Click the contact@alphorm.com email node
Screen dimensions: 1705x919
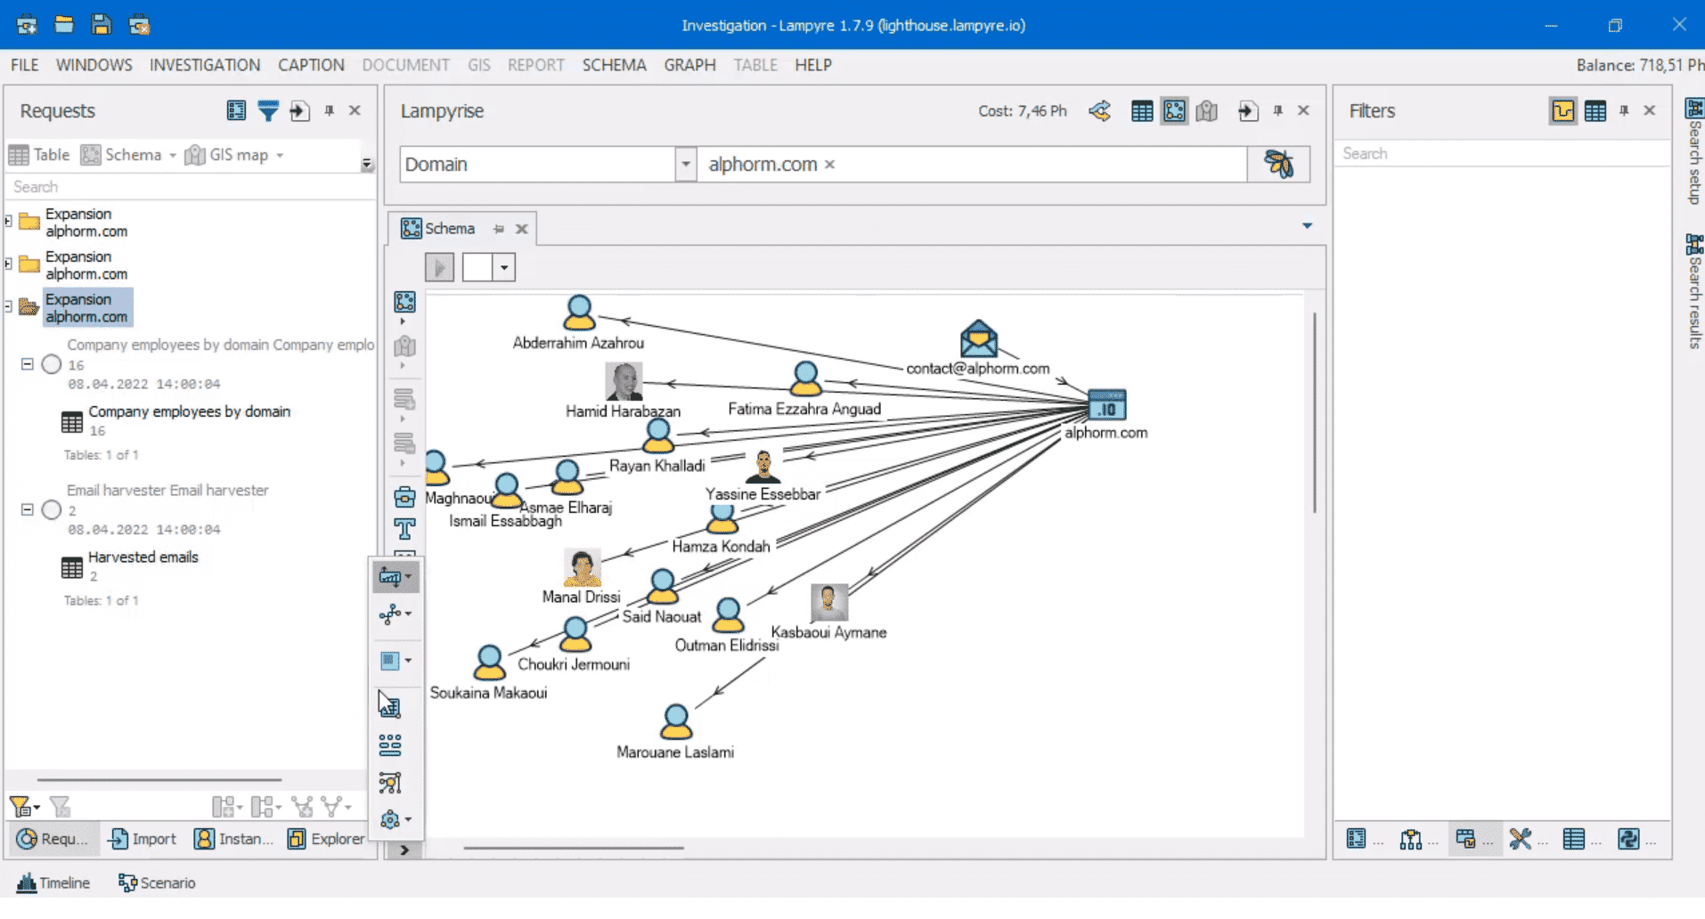tap(978, 339)
